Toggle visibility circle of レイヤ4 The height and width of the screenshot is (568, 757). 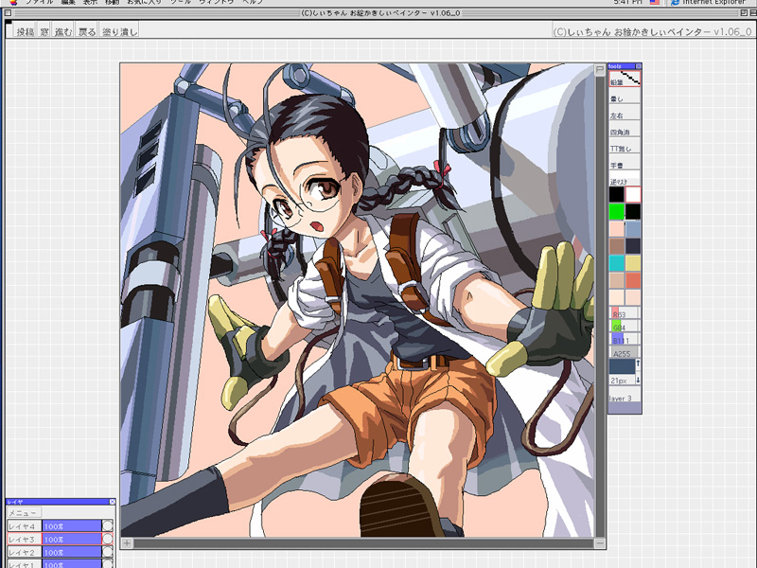(108, 525)
